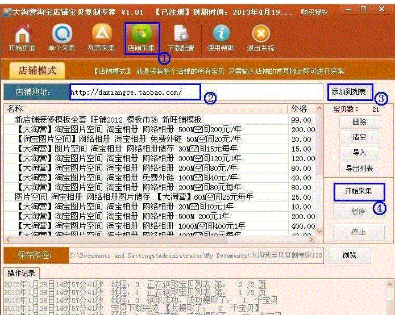Click the 导出列表 button
Screen dimensions: 395x315
point(359,168)
